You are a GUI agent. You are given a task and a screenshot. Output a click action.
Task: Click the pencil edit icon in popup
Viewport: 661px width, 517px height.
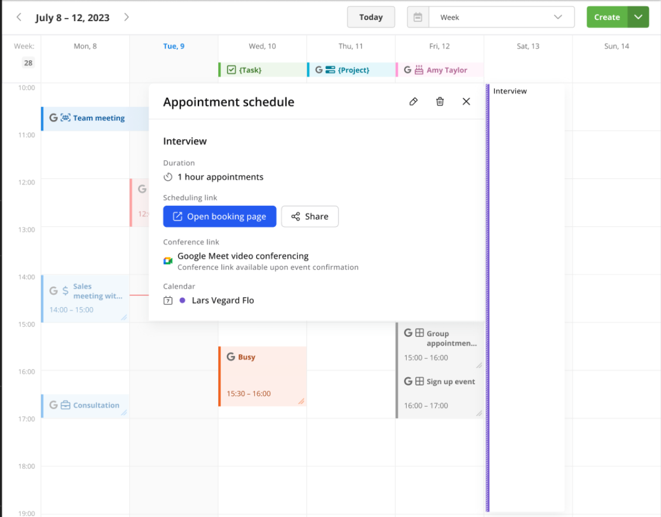click(414, 102)
